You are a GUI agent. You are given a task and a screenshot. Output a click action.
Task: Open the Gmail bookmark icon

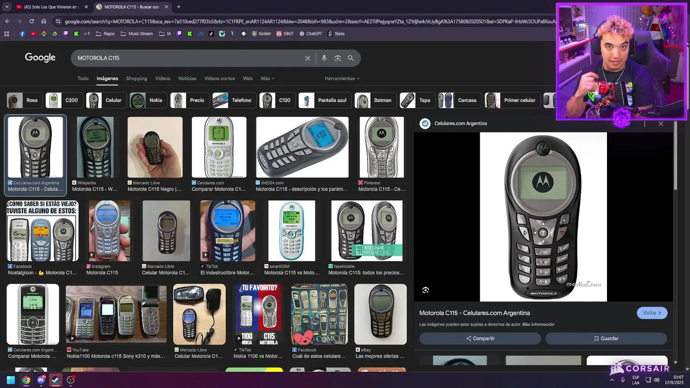[87, 33]
